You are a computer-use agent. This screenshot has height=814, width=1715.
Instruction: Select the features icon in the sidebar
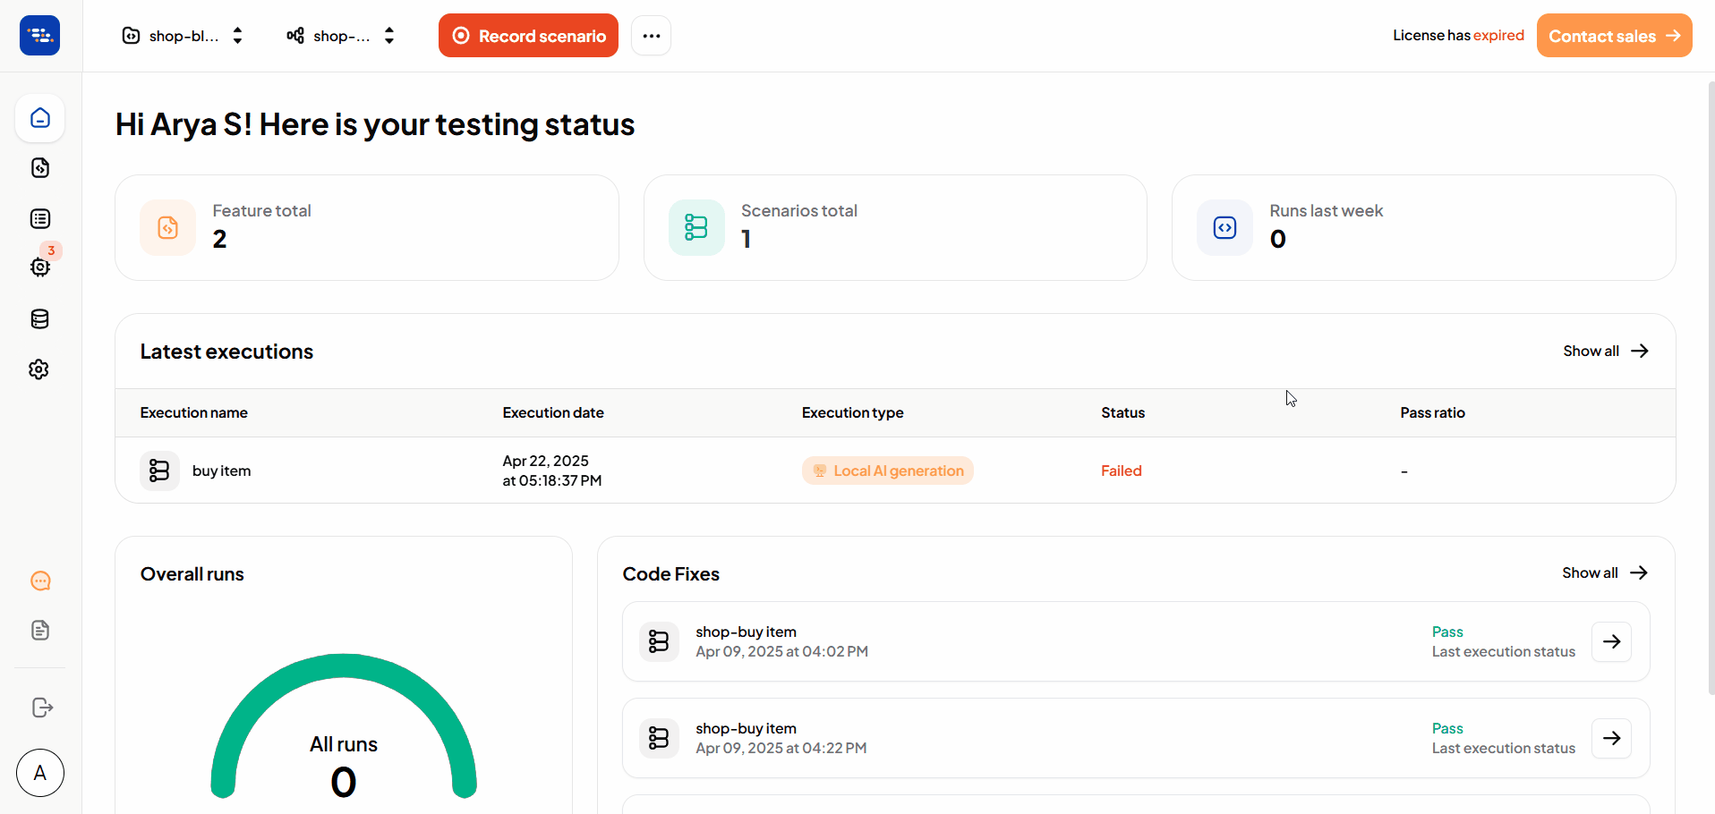pos(39,167)
